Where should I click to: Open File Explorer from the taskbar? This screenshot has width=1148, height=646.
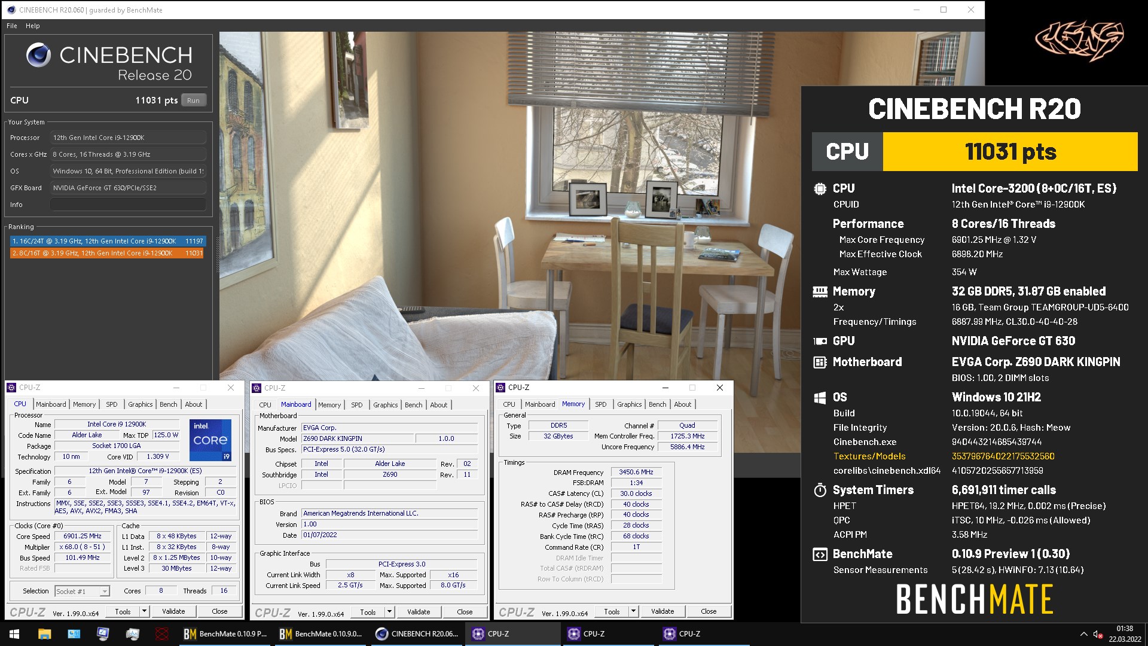44,634
